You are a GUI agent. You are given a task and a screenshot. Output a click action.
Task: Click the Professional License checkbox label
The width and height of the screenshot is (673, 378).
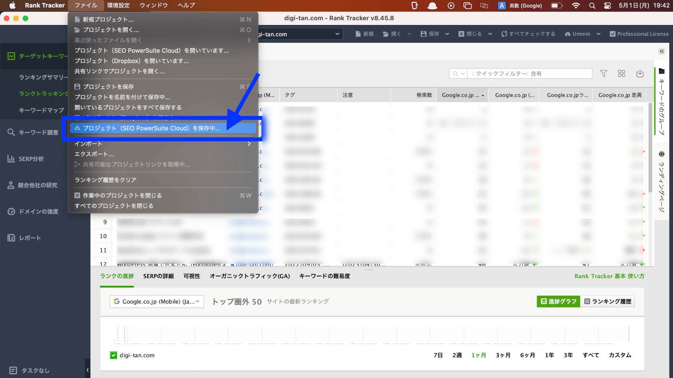639,34
